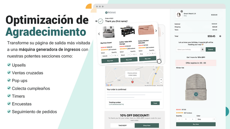Image resolution: width=230 pixels, height=129 pixels.
Task: Click 'Your order is confirmed' text
Action: (116, 89)
